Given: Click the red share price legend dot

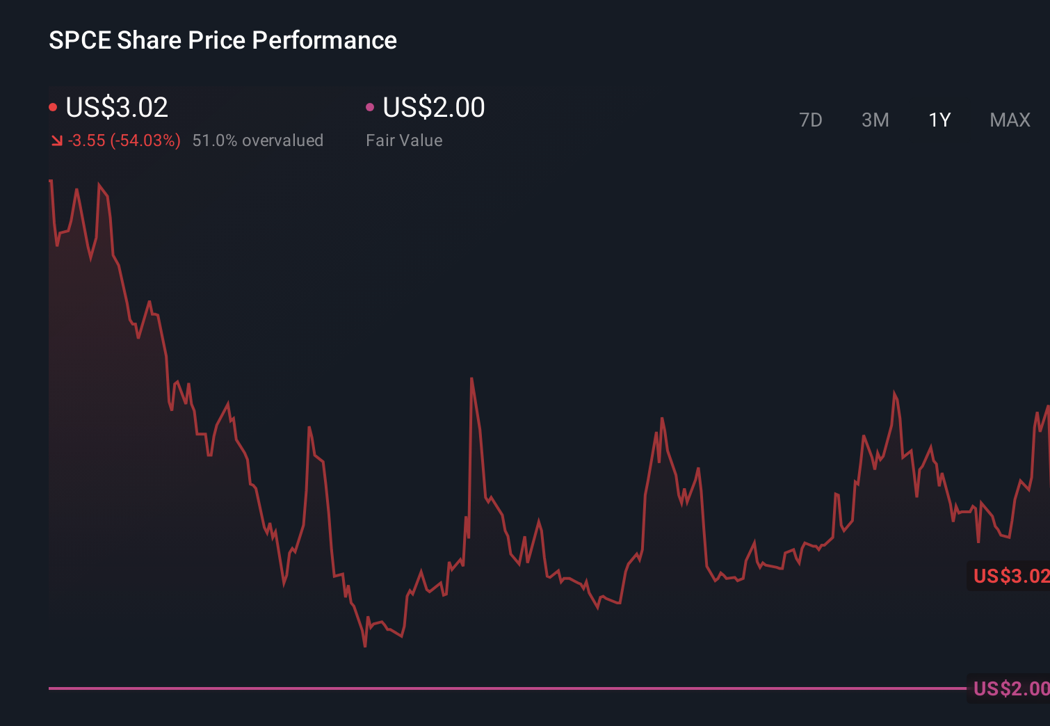Looking at the screenshot, I should coord(53,106).
